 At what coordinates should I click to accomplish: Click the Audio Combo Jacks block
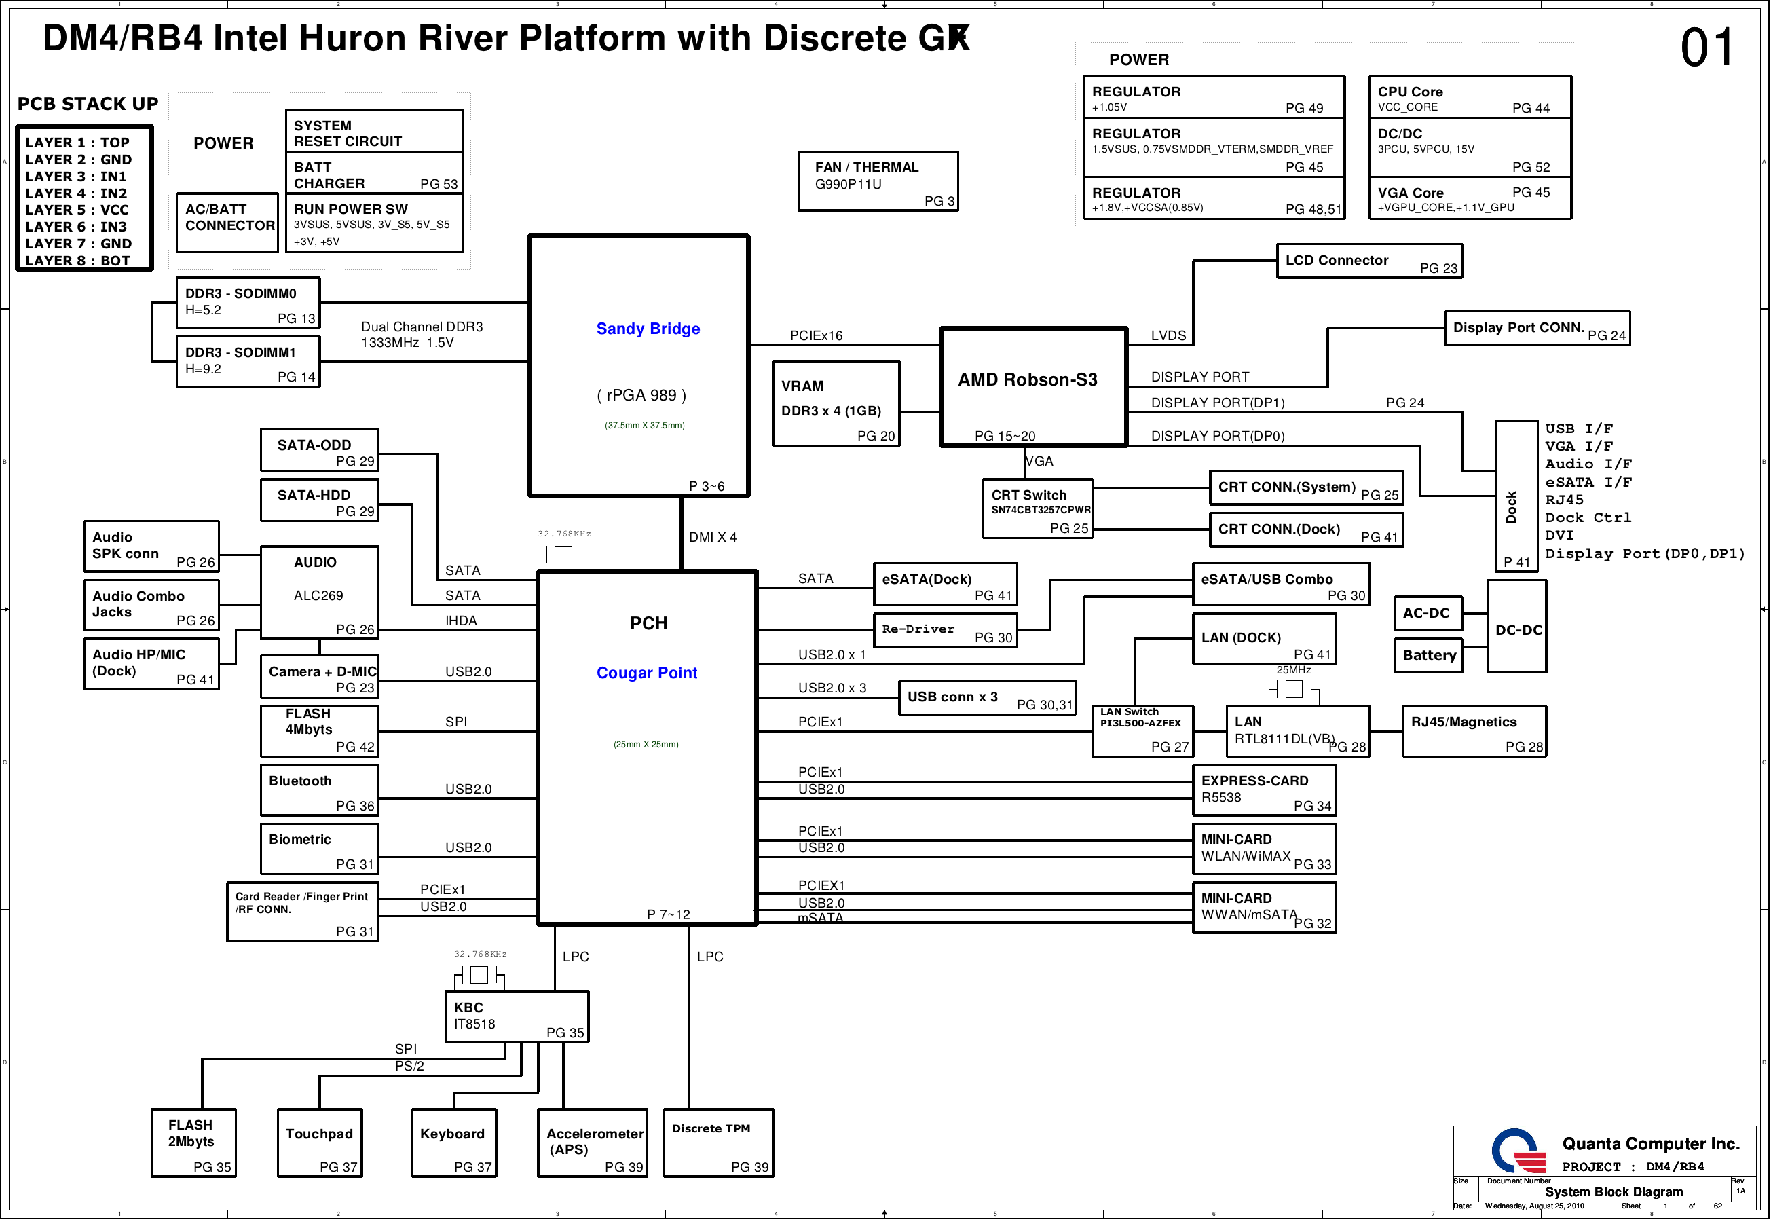(x=151, y=606)
